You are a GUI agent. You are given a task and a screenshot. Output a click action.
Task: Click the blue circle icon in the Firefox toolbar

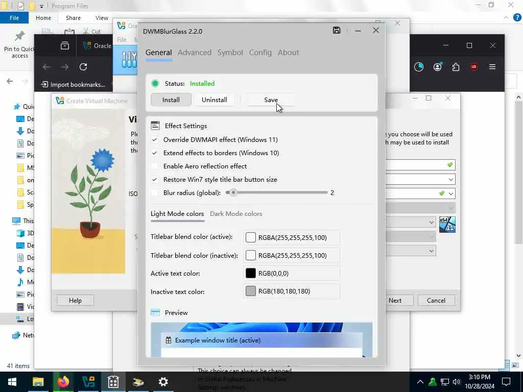419,67
